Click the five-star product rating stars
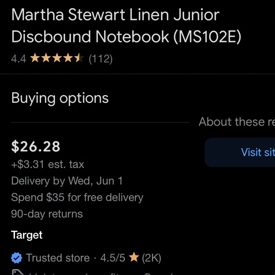Viewport: 275px width, 275px height. coord(57,59)
